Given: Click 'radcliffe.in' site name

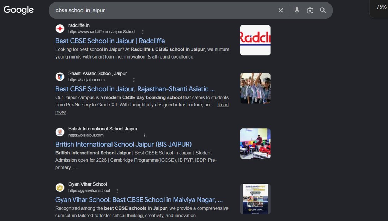Looking at the screenshot, I should [x=79, y=25].
